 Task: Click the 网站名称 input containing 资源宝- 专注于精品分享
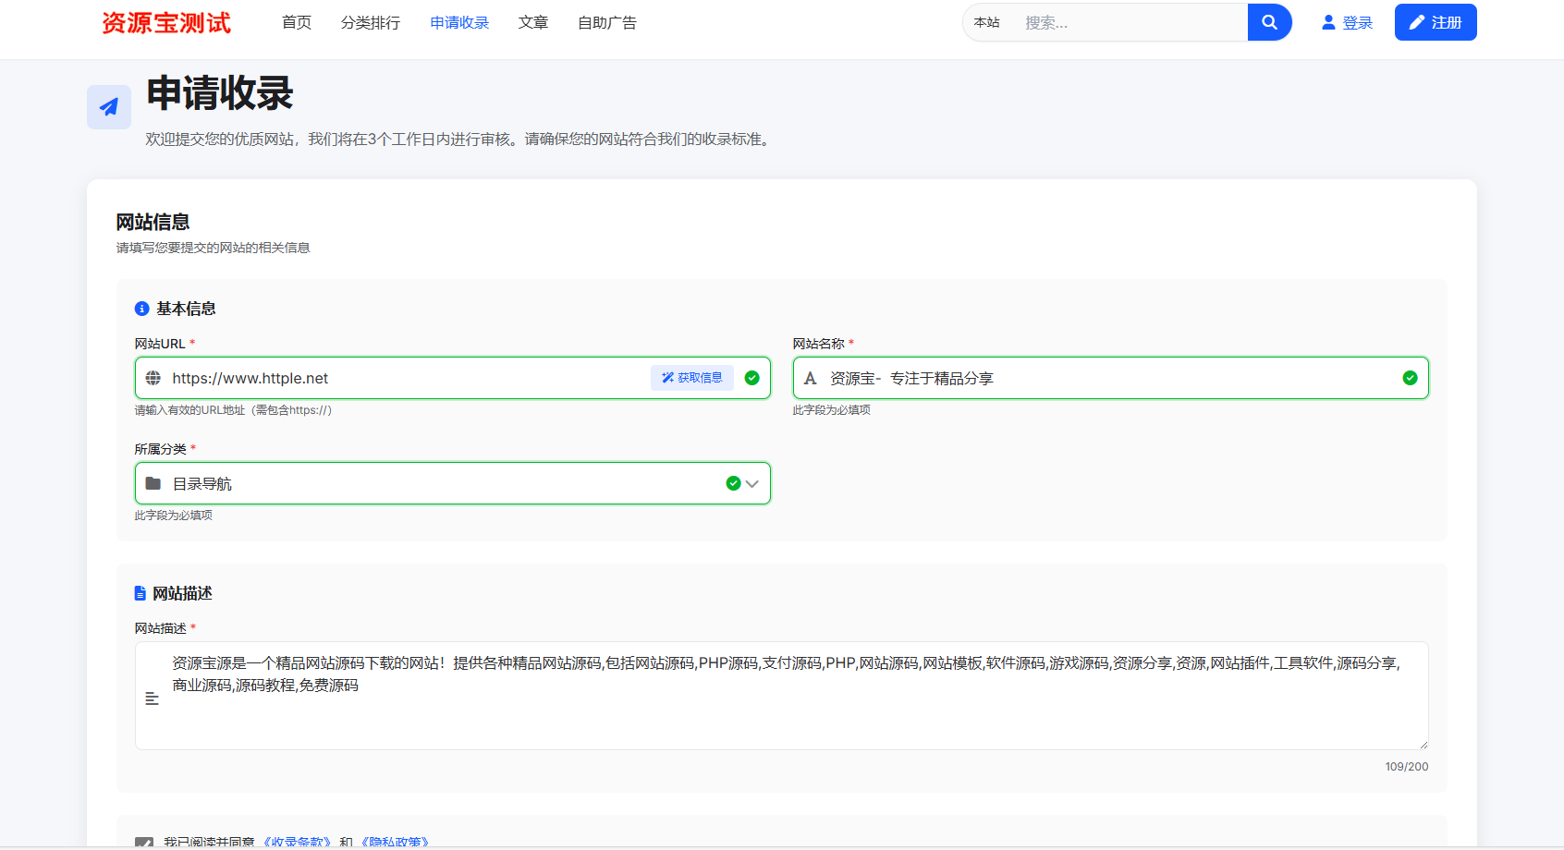tap(1111, 378)
